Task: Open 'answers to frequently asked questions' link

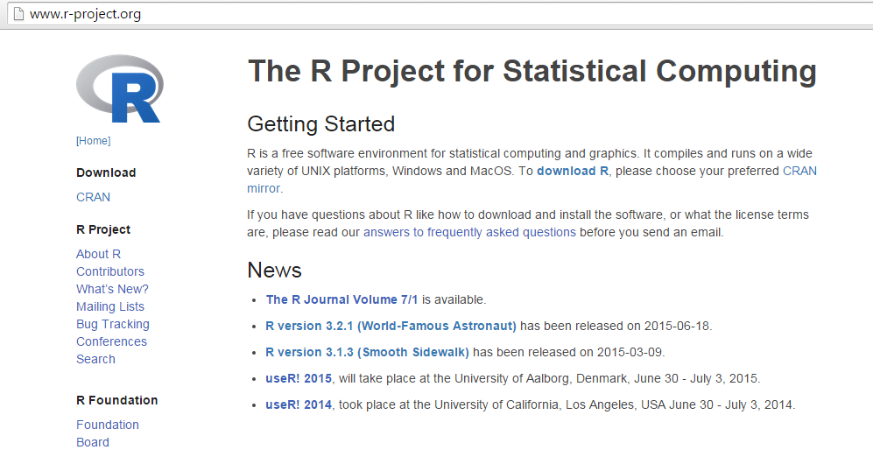Action: click(x=469, y=232)
